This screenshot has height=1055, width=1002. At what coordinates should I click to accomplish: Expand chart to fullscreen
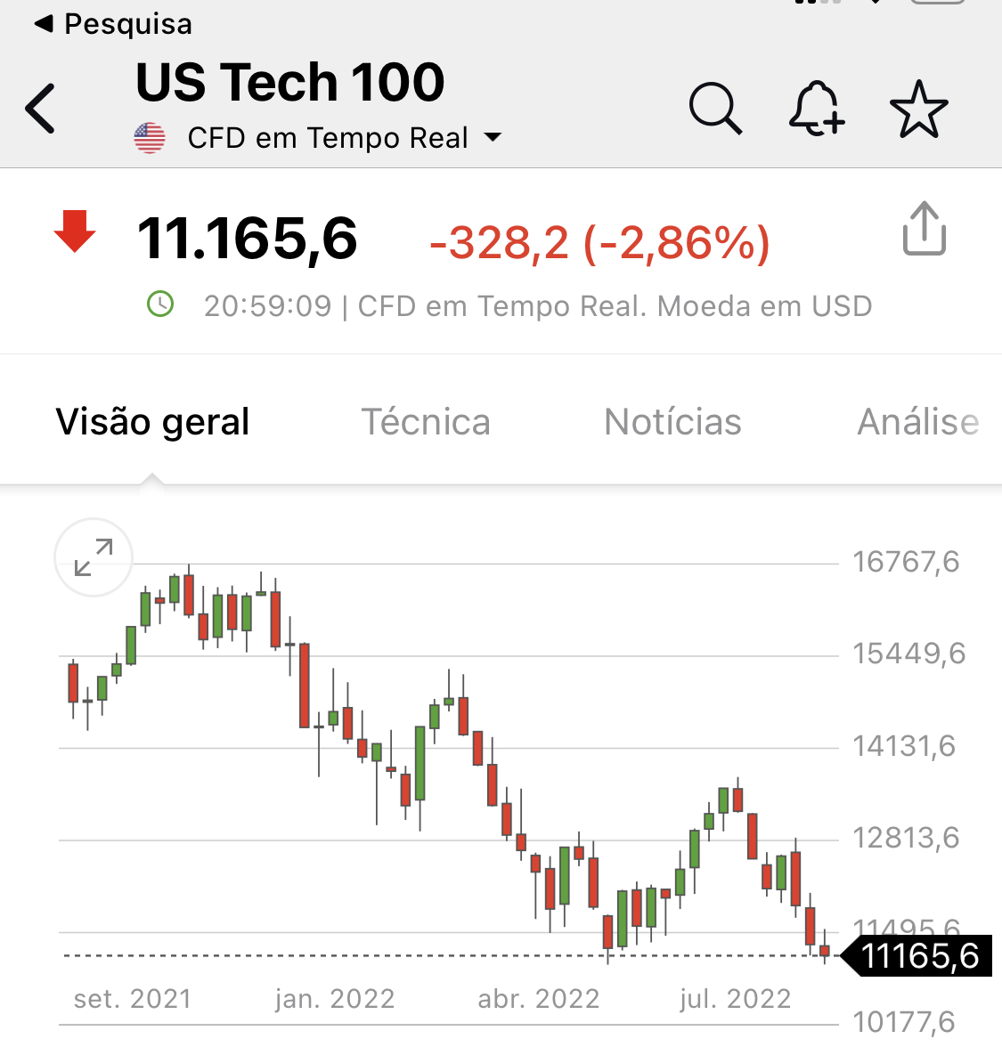point(94,557)
